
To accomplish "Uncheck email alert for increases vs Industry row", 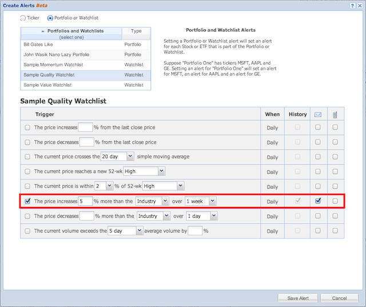I will (x=318, y=201).
